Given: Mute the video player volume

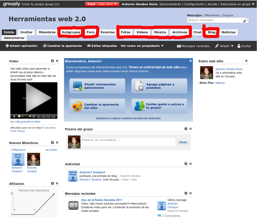Looking at the screenshot, I should coord(30,116).
